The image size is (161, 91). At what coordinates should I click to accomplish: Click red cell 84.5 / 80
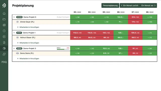click(x=92, y=38)
